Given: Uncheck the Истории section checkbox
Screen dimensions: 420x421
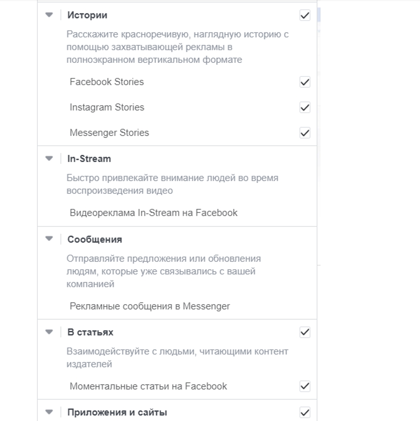Looking at the screenshot, I should point(305,16).
